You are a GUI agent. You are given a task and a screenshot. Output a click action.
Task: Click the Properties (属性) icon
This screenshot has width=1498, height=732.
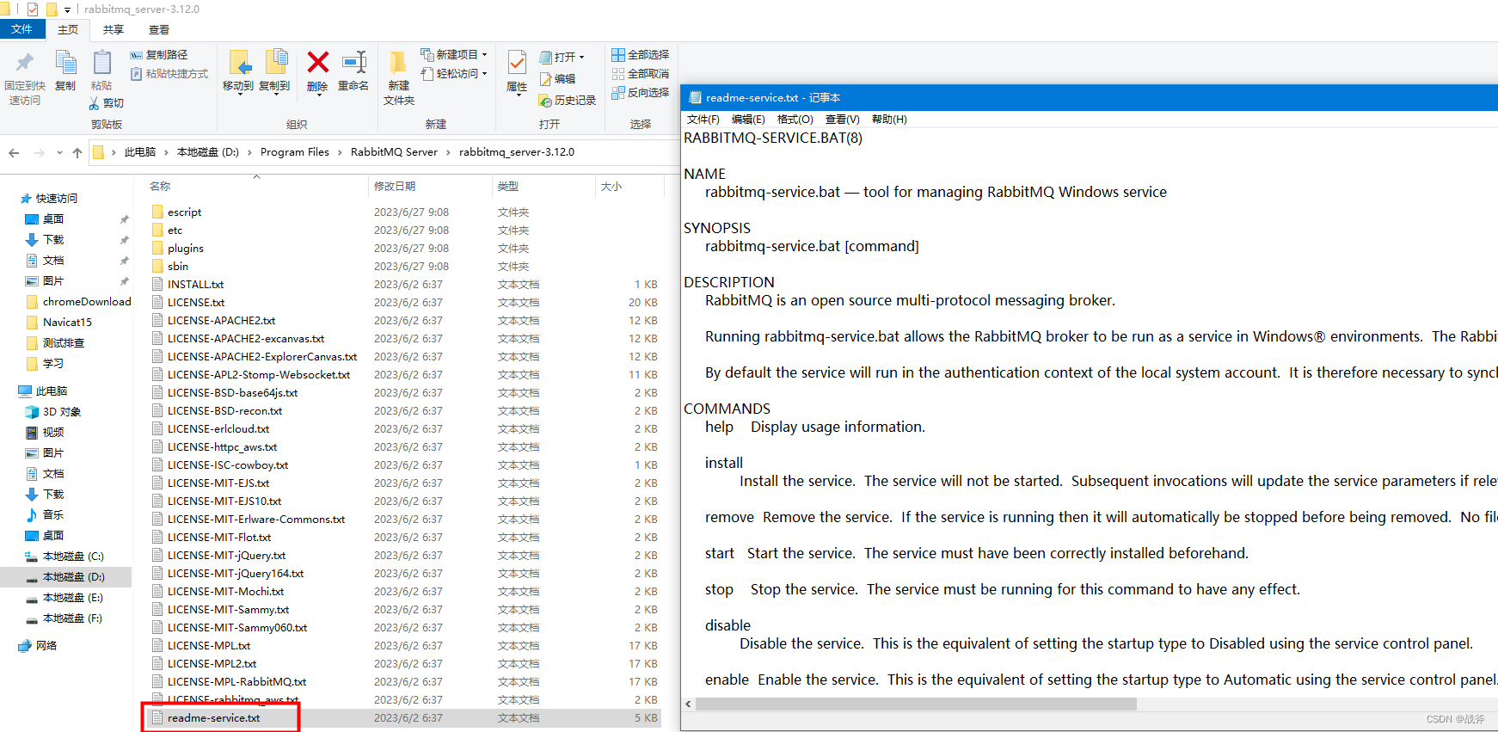point(517,63)
